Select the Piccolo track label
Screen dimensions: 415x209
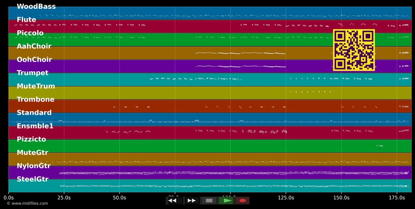30,33
